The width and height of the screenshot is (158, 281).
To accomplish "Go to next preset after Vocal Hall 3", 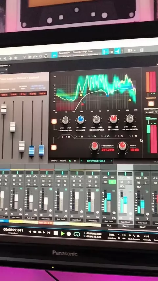I will 112,161.
